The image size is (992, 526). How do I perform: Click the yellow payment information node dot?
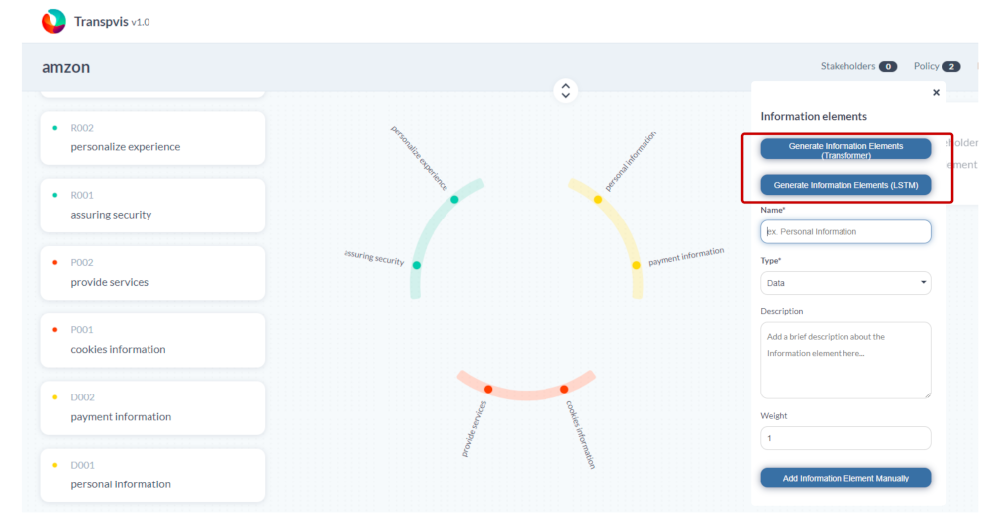coord(636,265)
